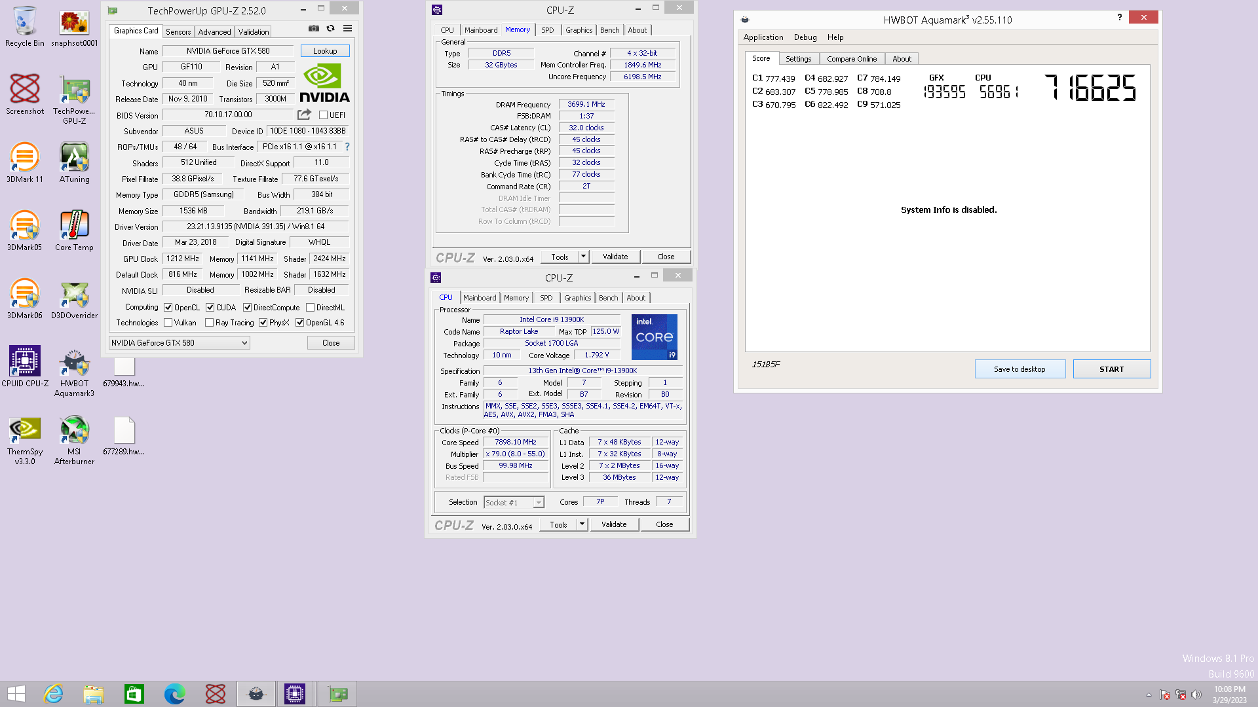Click the NVIDIA logo in GPU-Z
Screen dimensions: 1258x707
click(x=324, y=83)
